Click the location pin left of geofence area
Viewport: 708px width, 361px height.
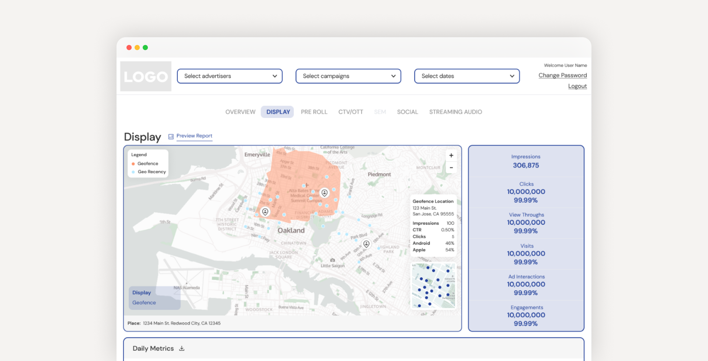[x=265, y=212]
